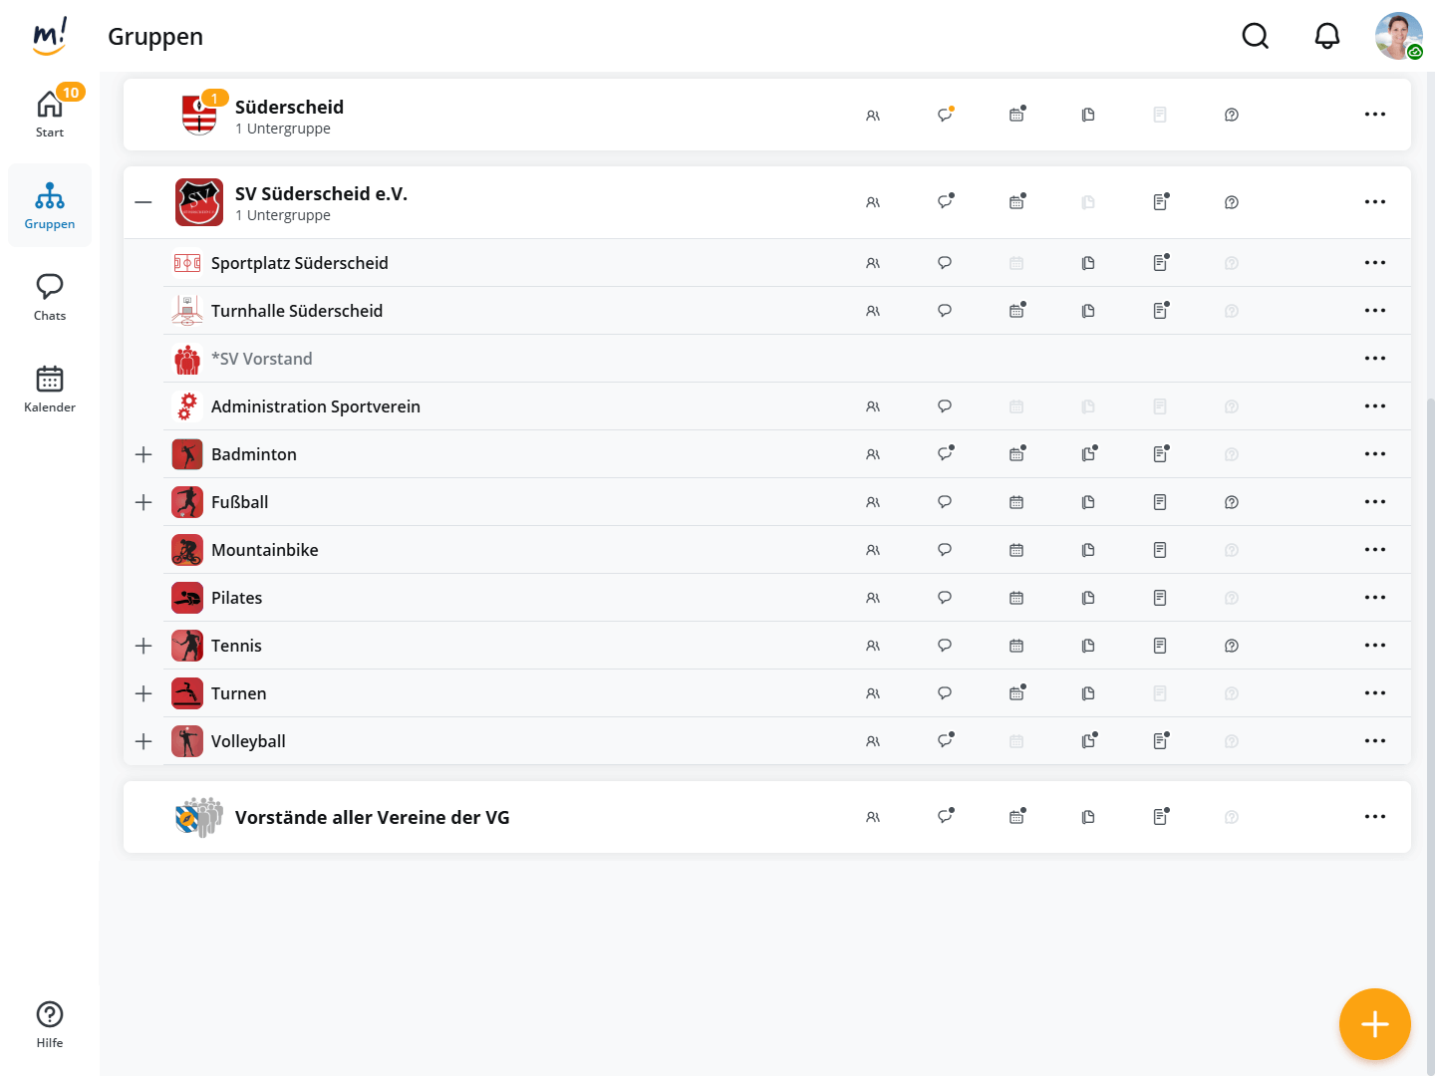Open the files icon for Volleyball

(x=1088, y=741)
